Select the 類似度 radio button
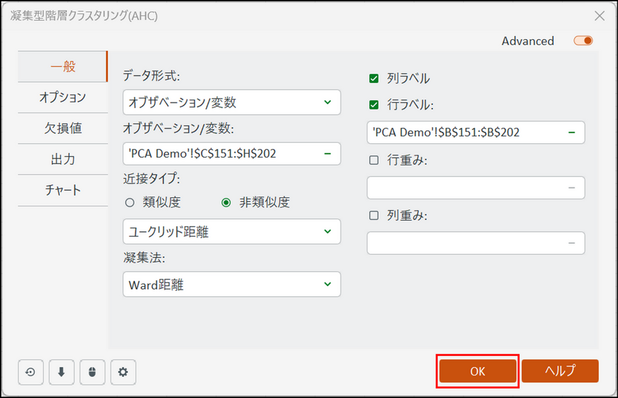Screen dimensions: 618x398 129,202
